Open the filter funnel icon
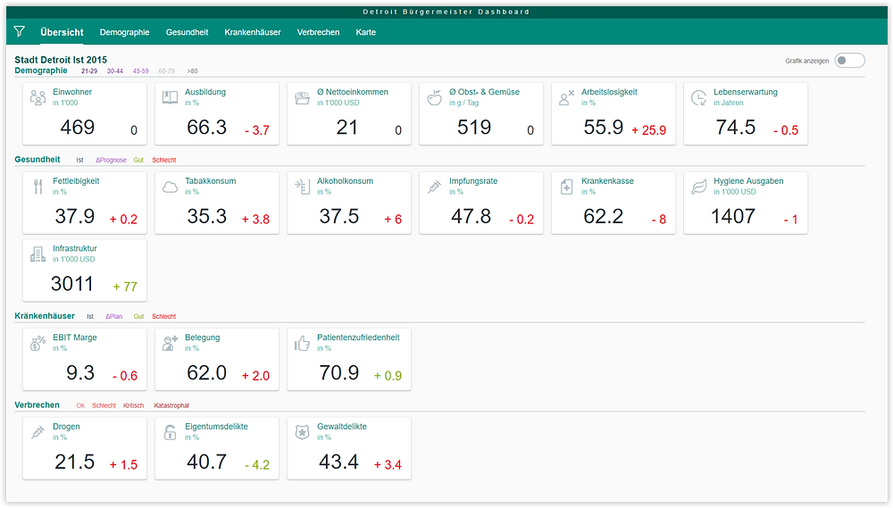The height and width of the screenshot is (508, 893). tap(20, 31)
